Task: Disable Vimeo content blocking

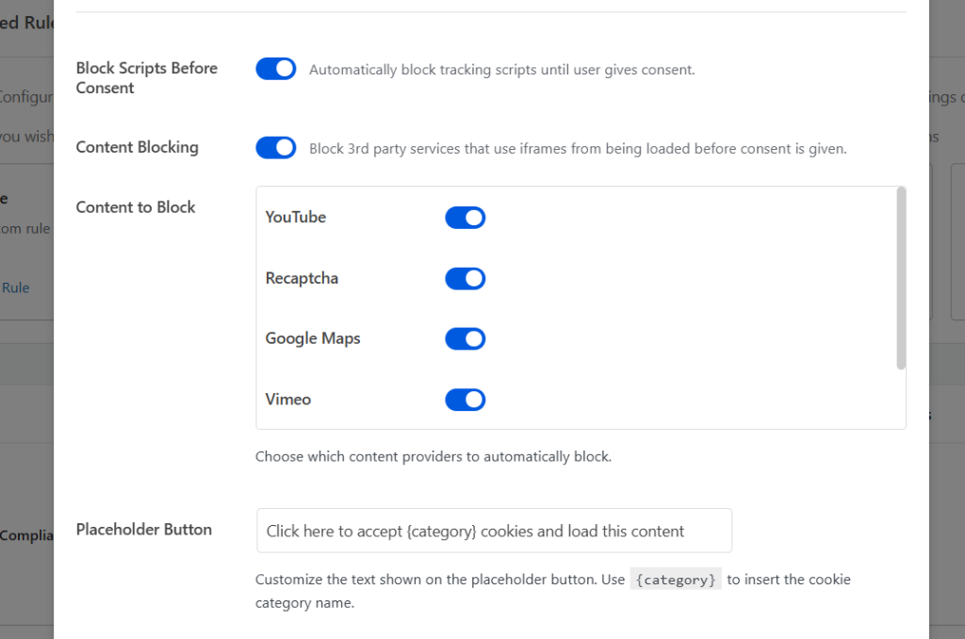Action: [465, 399]
